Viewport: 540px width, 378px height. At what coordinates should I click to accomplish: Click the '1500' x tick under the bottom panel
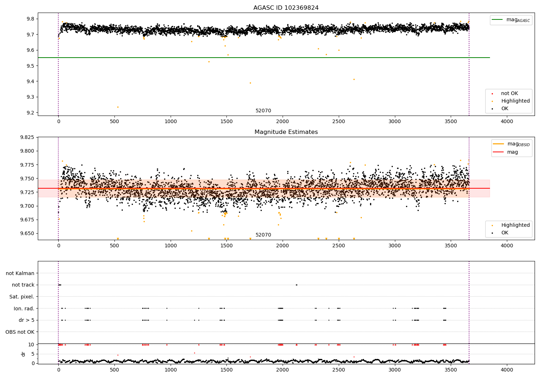(x=226, y=369)
